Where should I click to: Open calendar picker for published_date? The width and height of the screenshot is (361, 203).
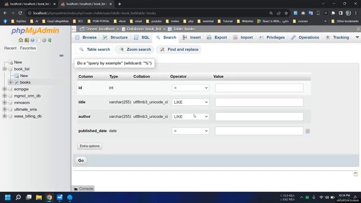(x=307, y=131)
